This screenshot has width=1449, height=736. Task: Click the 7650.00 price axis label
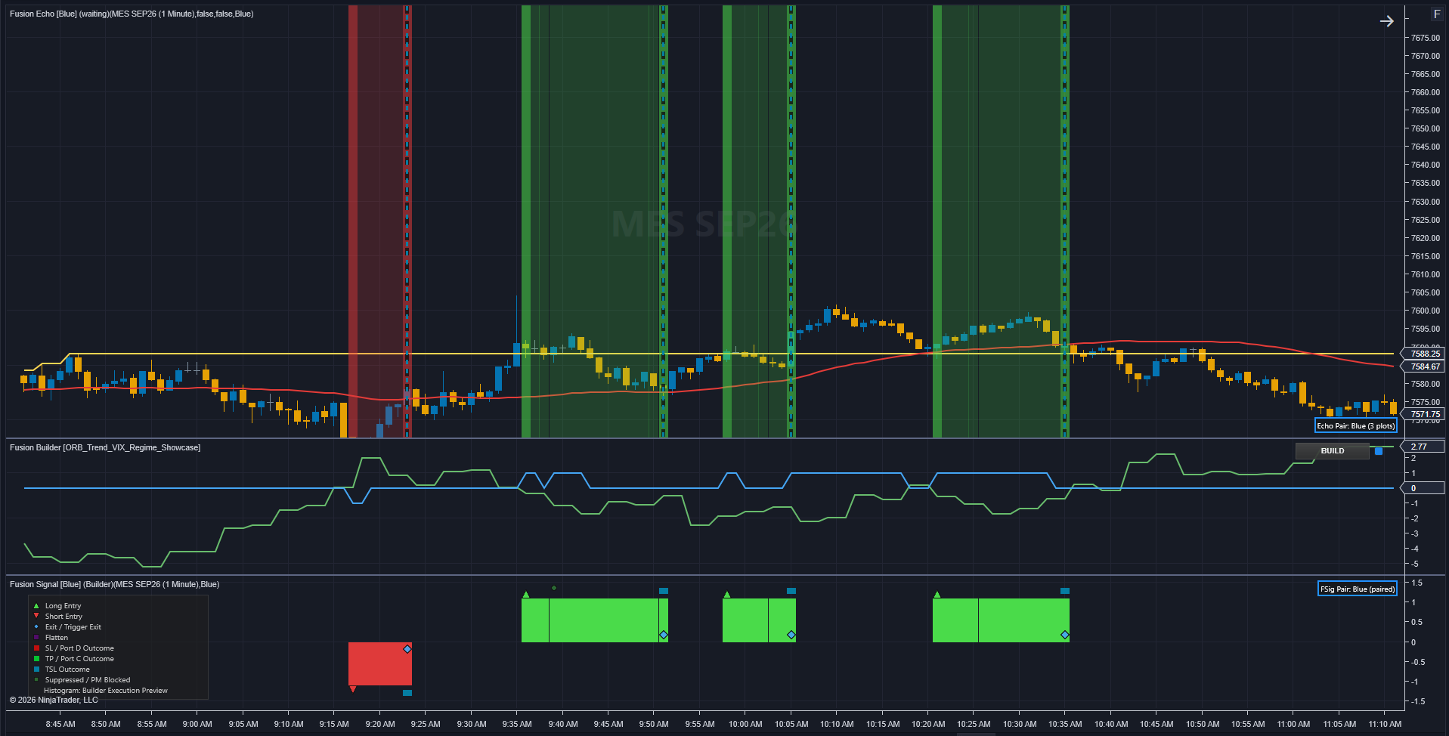point(1426,128)
